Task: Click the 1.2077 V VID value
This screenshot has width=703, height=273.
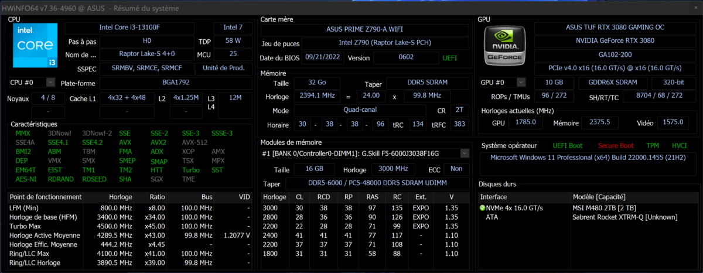Action: 237,235
